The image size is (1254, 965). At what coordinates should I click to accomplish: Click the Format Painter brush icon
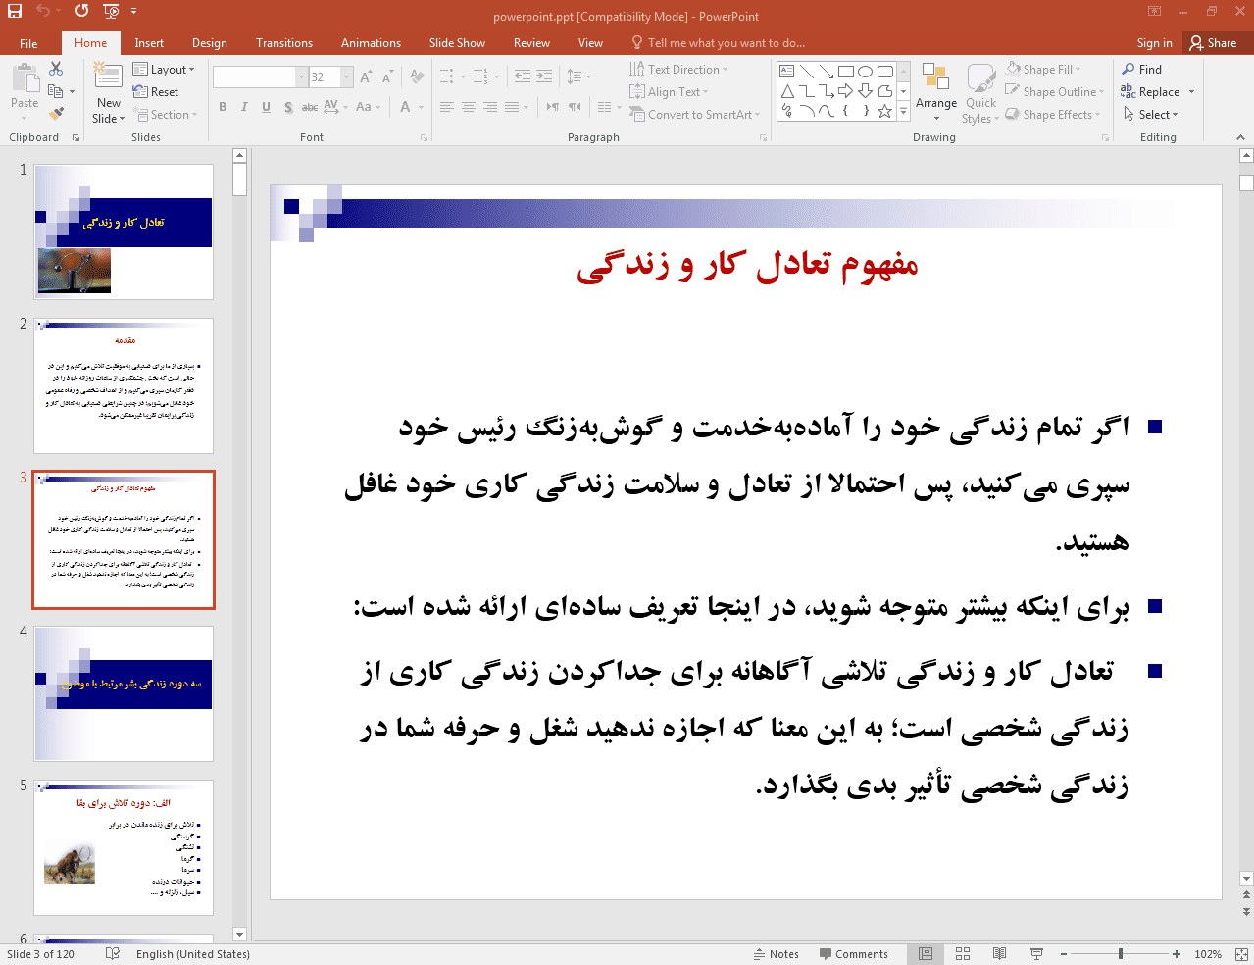(56, 115)
